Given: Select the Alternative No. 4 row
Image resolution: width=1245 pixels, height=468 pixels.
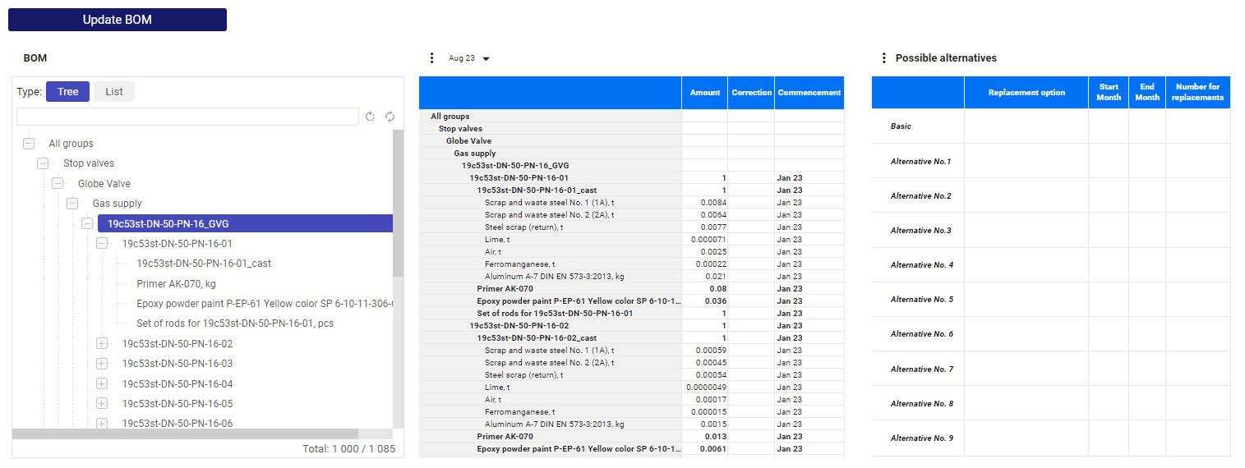Looking at the screenshot, I should (1051, 264).
